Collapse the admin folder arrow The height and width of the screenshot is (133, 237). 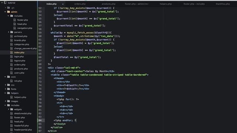coord(5,12)
